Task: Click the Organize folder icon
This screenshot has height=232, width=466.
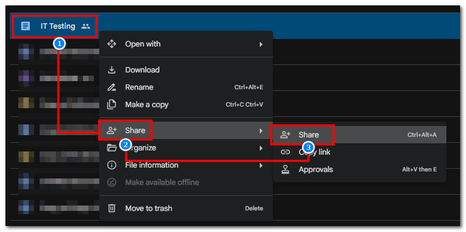Action: (111, 148)
